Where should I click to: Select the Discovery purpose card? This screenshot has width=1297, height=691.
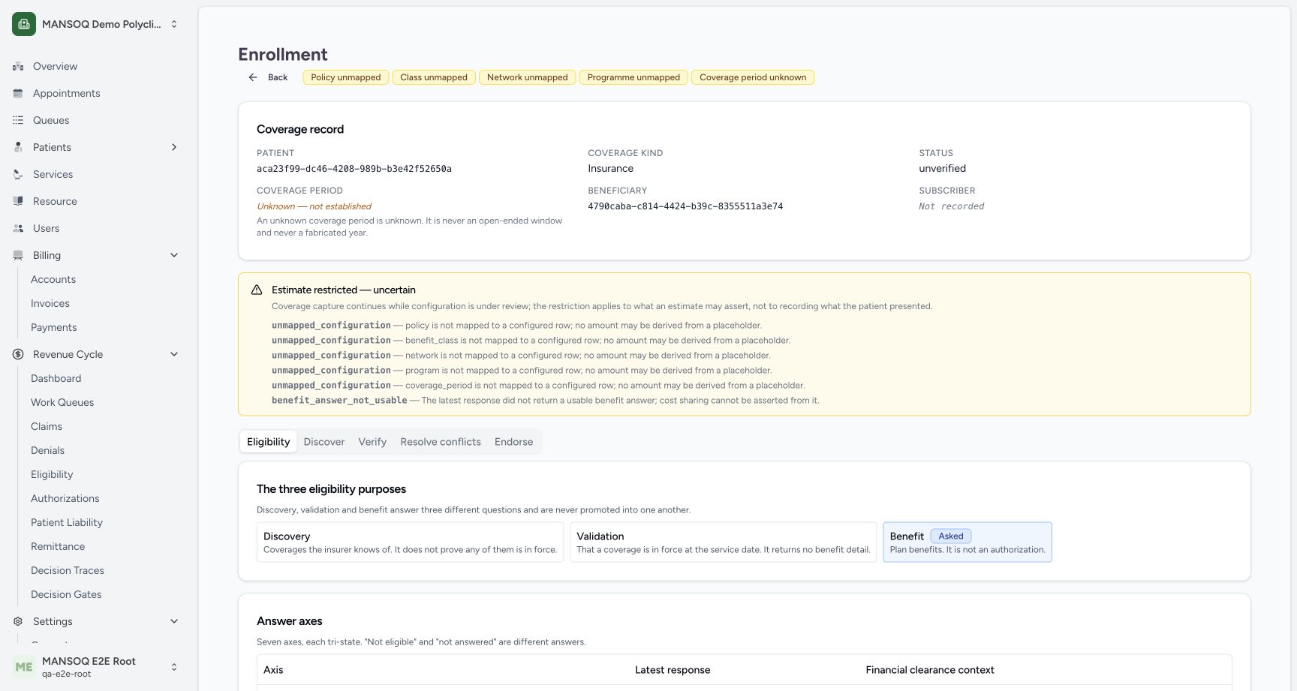[410, 542]
